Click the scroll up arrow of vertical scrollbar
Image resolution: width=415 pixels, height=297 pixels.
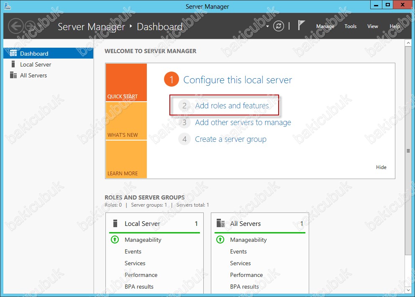(408, 43)
